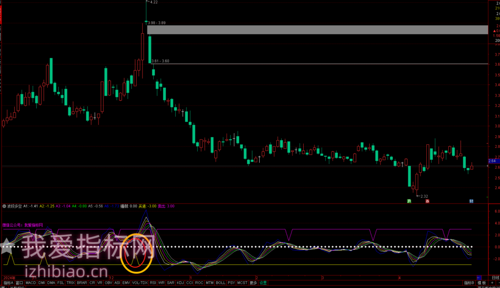Open the 日线 daily period selector
500x288 pixels.
point(495,278)
